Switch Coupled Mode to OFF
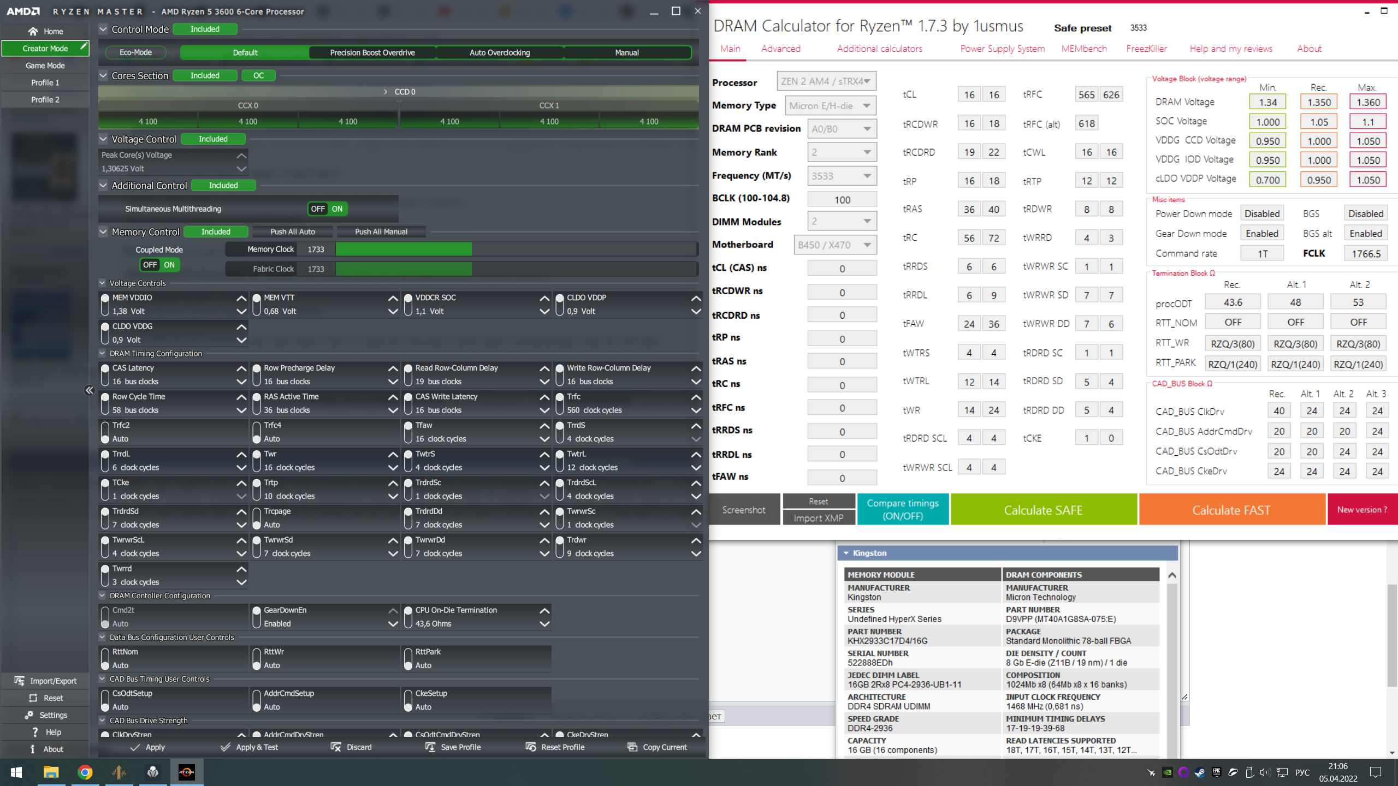Screen dimensions: 1398x786 [150, 265]
